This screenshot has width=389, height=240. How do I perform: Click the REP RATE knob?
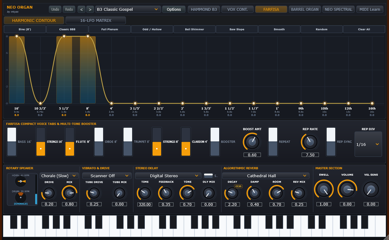(x=310, y=142)
